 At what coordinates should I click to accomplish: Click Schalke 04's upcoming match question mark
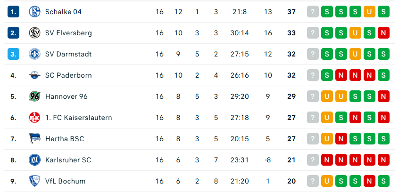click(312, 12)
